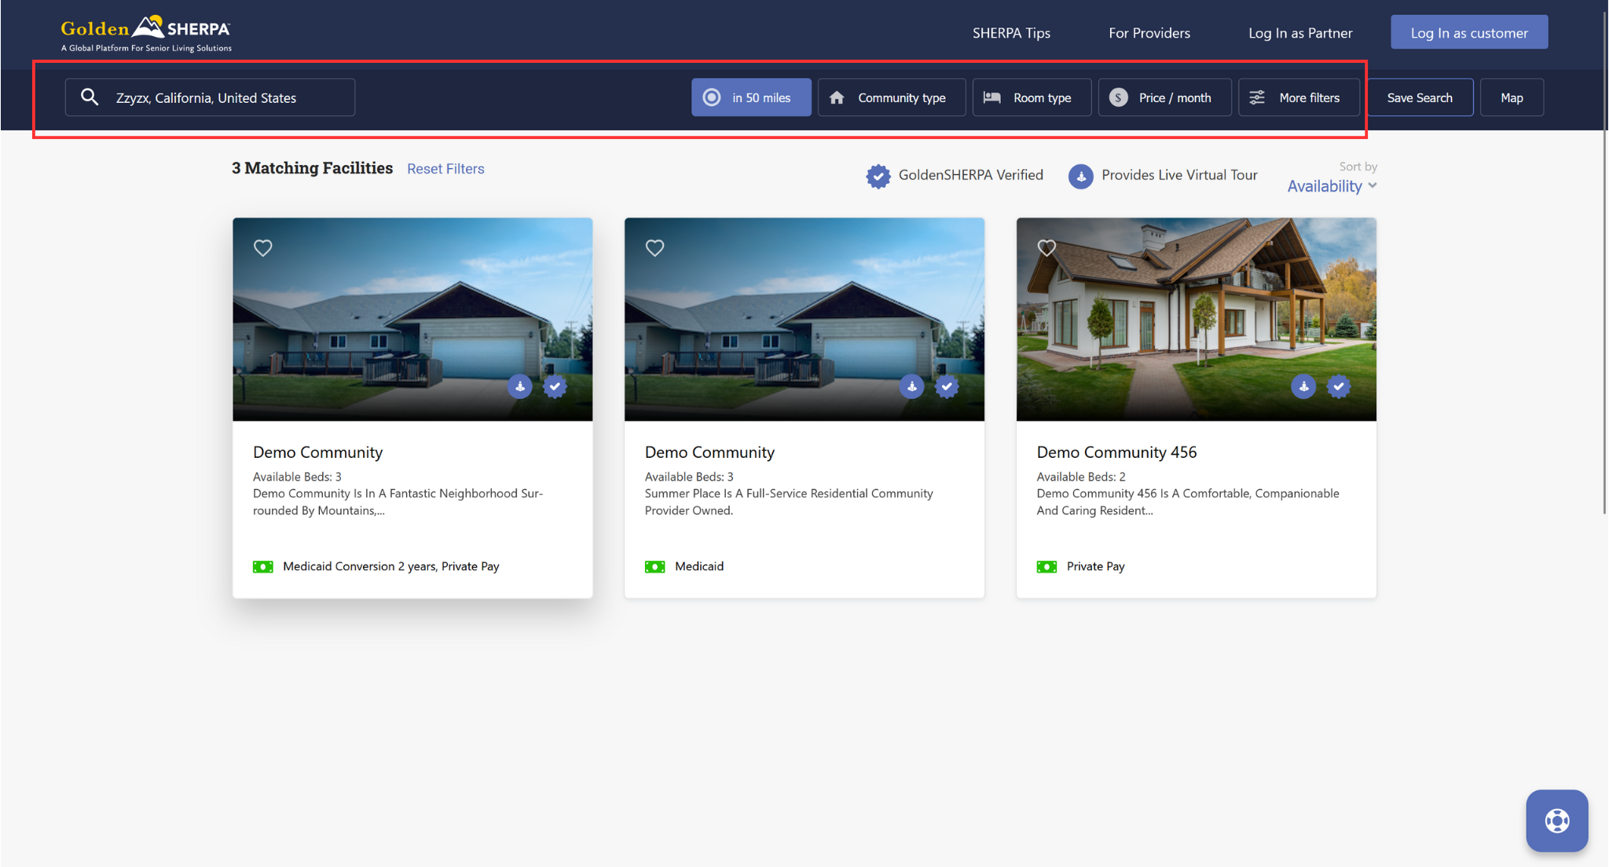This screenshot has width=1609, height=867.
Task: Switch to Map view
Action: coord(1512,97)
